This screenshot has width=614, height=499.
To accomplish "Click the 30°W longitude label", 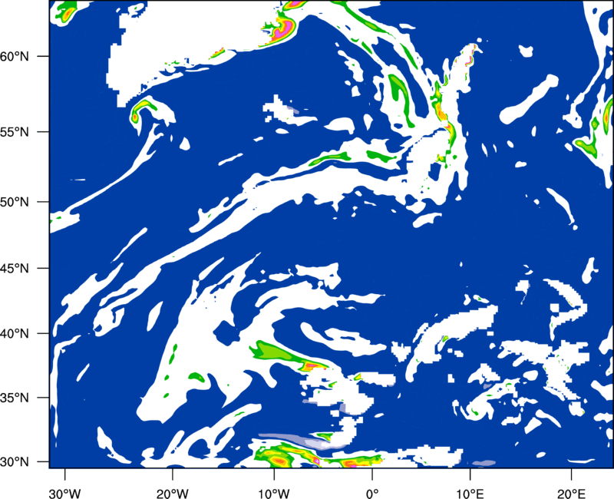I will (x=65, y=494).
